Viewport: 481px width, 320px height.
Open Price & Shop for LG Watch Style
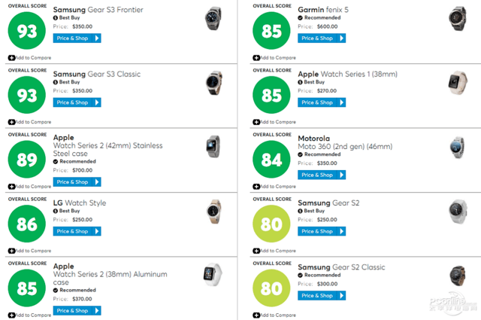click(x=77, y=231)
